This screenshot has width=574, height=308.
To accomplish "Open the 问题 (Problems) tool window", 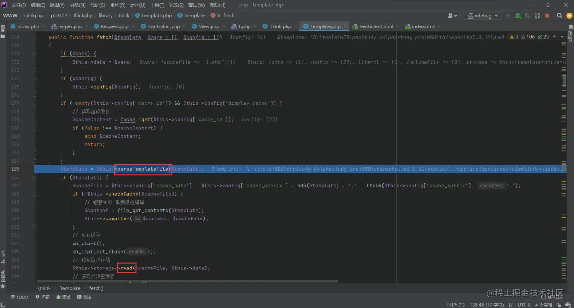I will tap(42, 297).
